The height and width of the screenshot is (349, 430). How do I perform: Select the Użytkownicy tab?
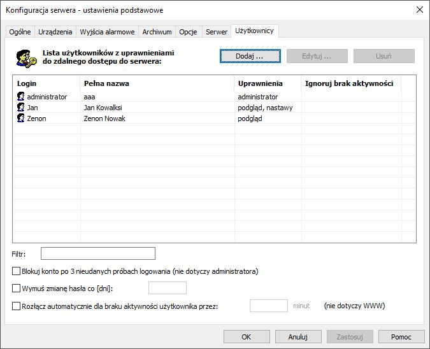[x=254, y=31]
